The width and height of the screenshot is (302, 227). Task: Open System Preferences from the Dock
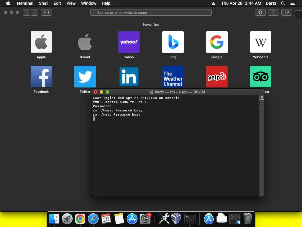pyautogui.click(x=145, y=219)
